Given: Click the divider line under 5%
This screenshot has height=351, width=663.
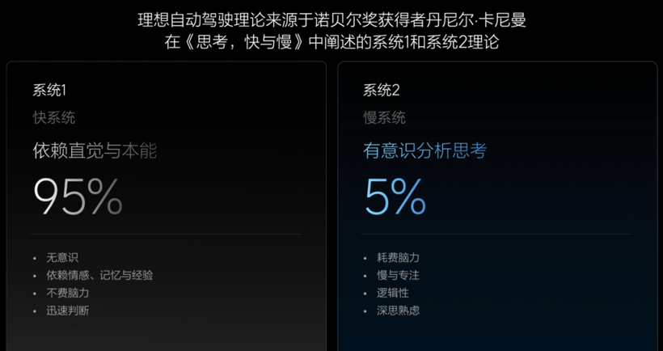Looking at the screenshot, I should (x=497, y=235).
